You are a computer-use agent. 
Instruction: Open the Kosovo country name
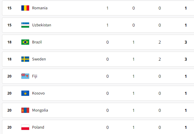[x=38, y=93]
